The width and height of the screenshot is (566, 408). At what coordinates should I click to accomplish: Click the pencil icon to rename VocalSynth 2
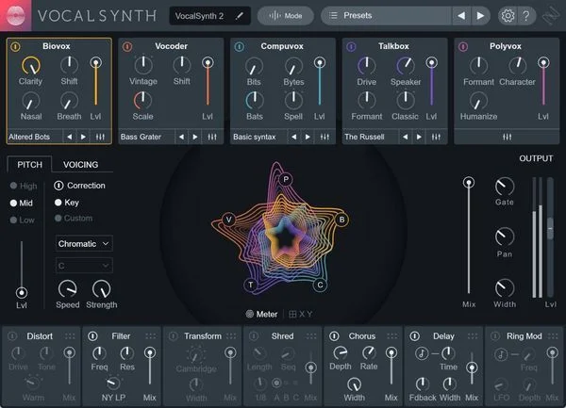tap(240, 15)
